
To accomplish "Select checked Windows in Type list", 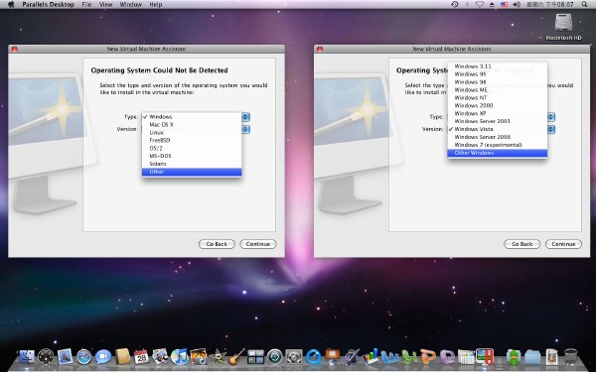I will [x=192, y=116].
